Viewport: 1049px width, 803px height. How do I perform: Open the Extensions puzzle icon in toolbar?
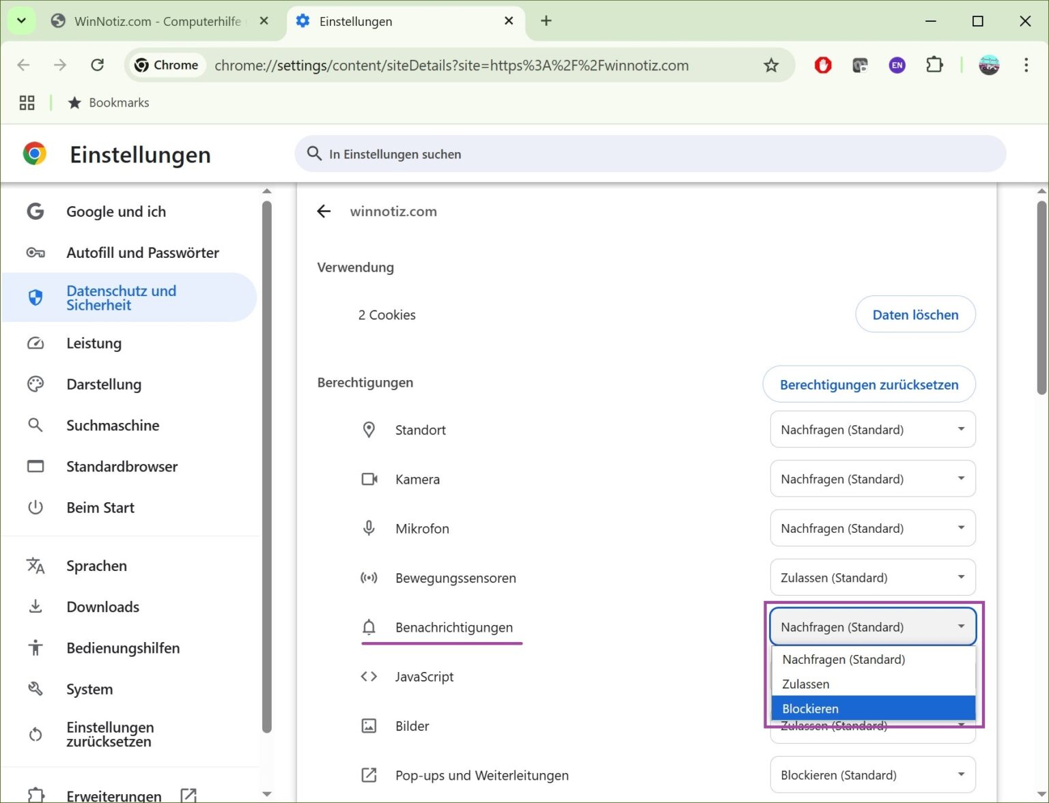pyautogui.click(x=934, y=65)
